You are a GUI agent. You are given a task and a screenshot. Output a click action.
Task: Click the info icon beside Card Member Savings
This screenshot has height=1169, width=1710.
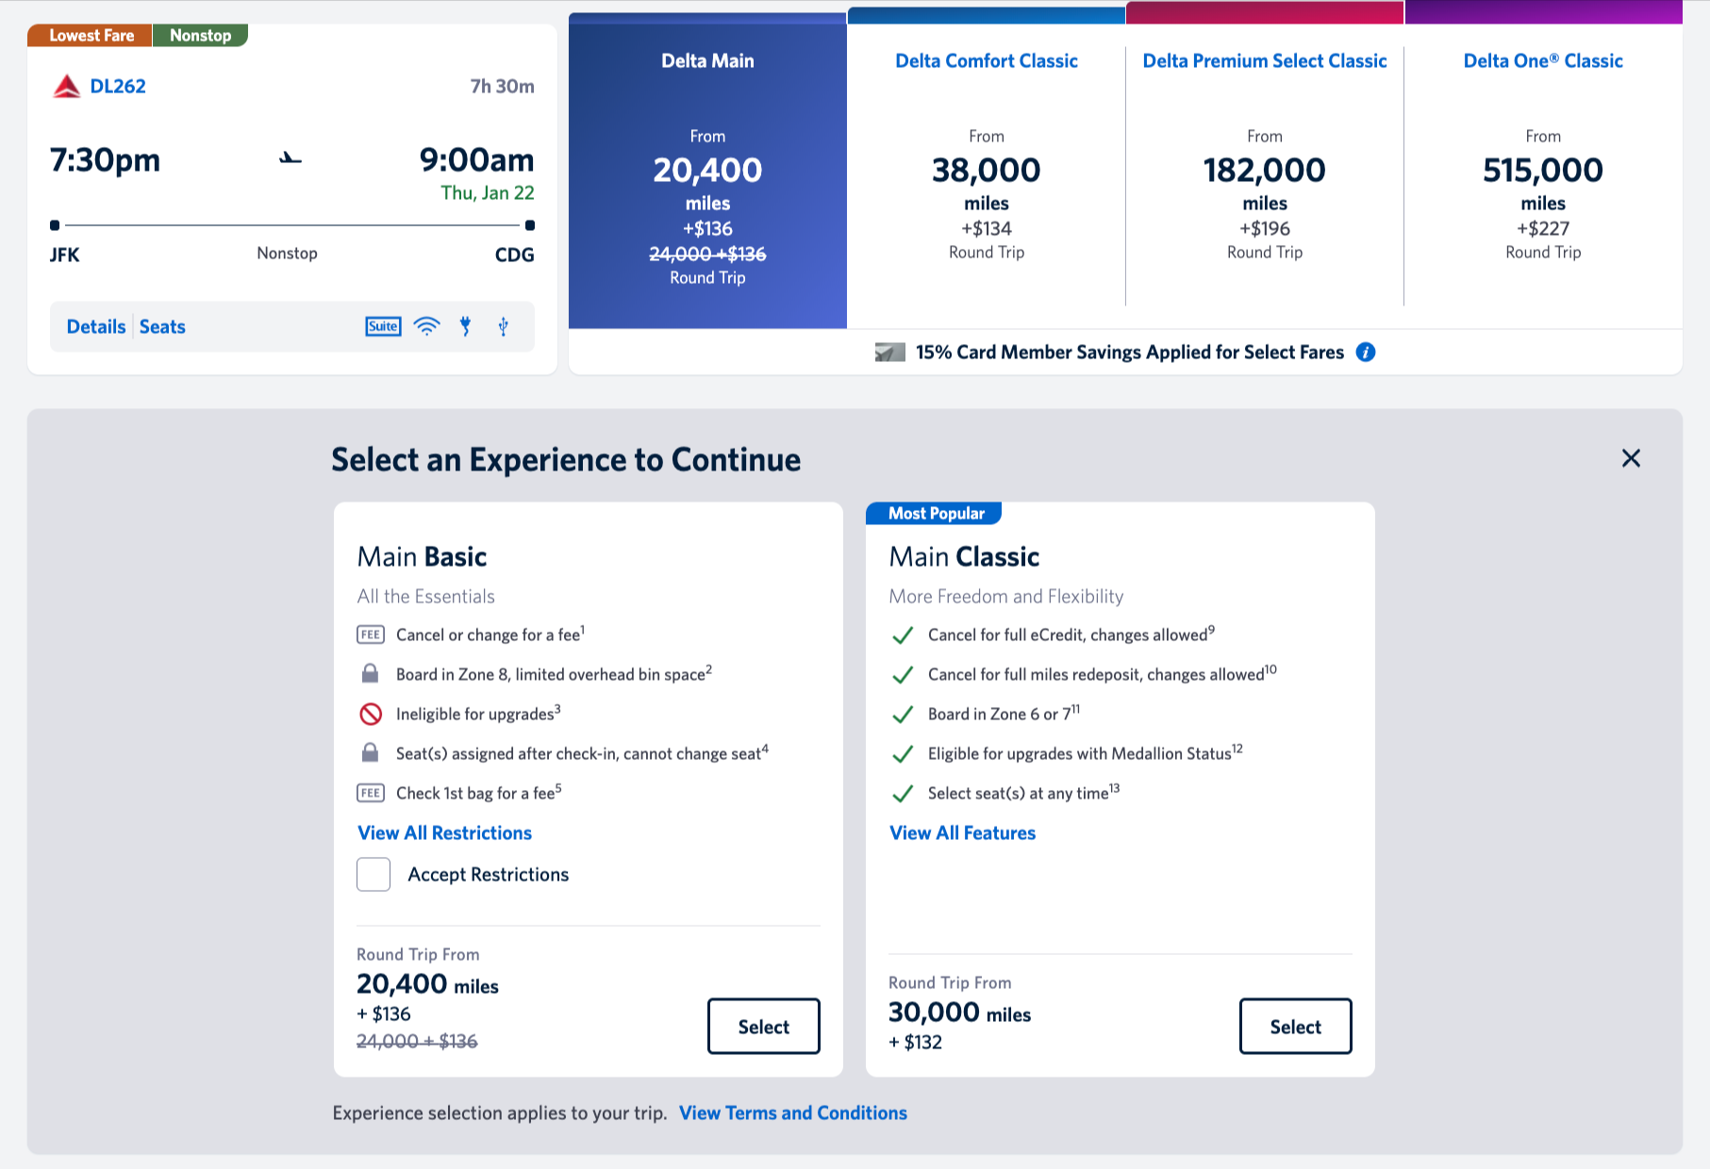(x=1366, y=352)
